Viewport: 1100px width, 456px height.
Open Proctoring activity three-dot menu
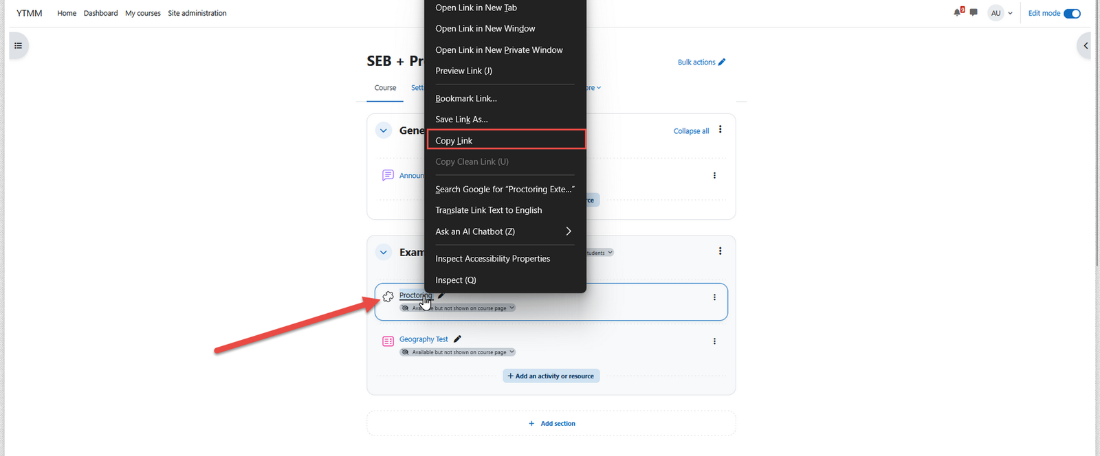[x=714, y=297]
